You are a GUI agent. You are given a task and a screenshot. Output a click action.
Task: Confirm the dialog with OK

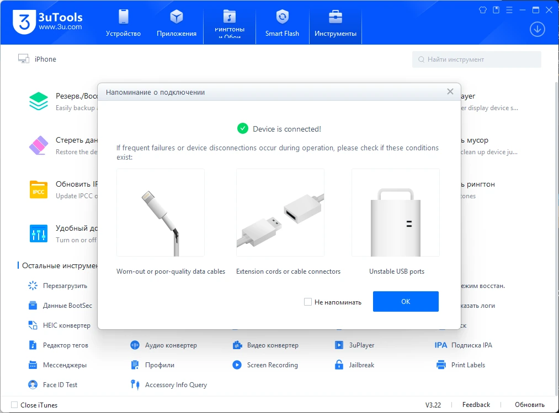coord(406,301)
